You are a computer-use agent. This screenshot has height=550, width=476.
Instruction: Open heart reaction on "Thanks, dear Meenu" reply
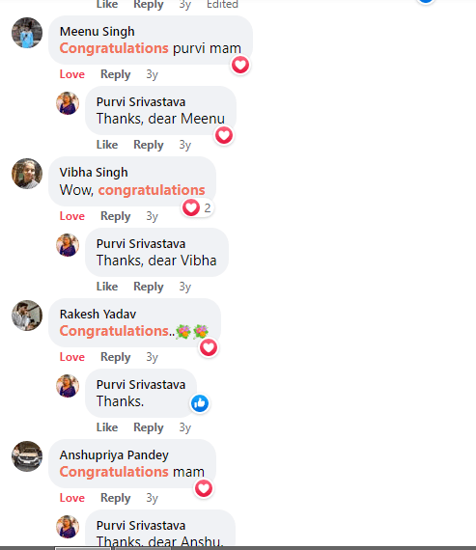click(x=224, y=135)
